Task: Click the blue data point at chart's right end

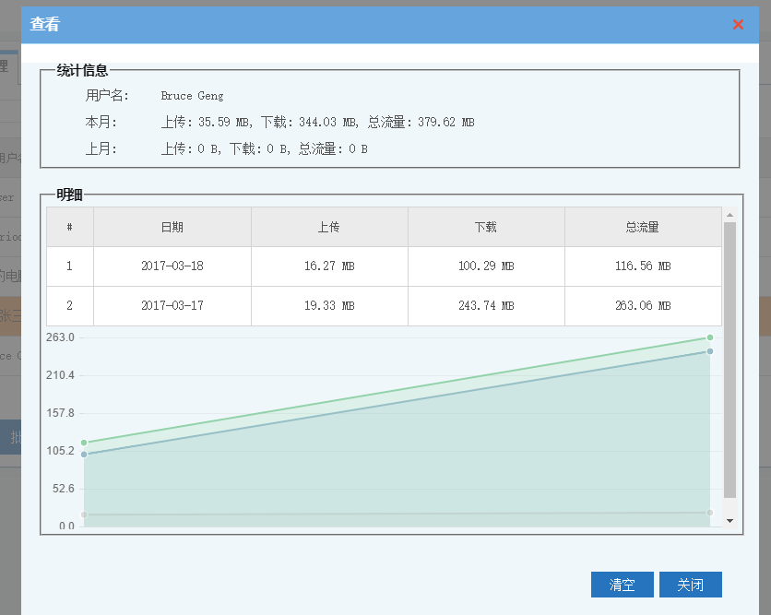Action: (710, 351)
